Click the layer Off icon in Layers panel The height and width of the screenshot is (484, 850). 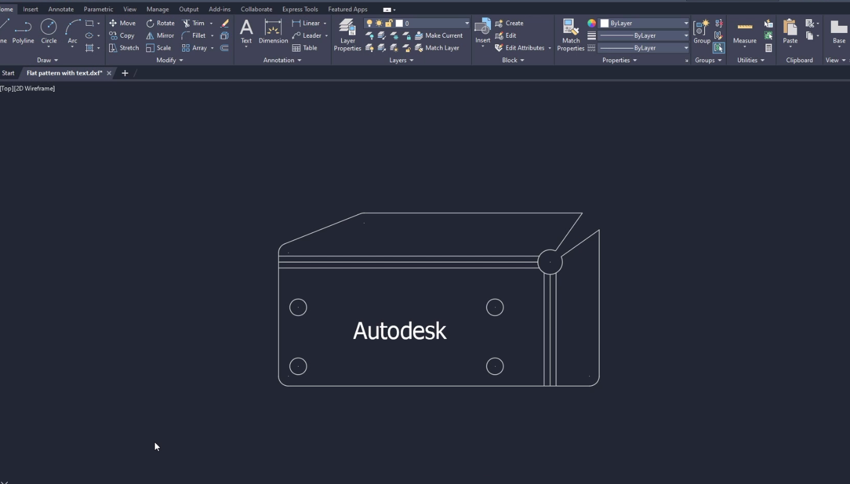point(369,35)
